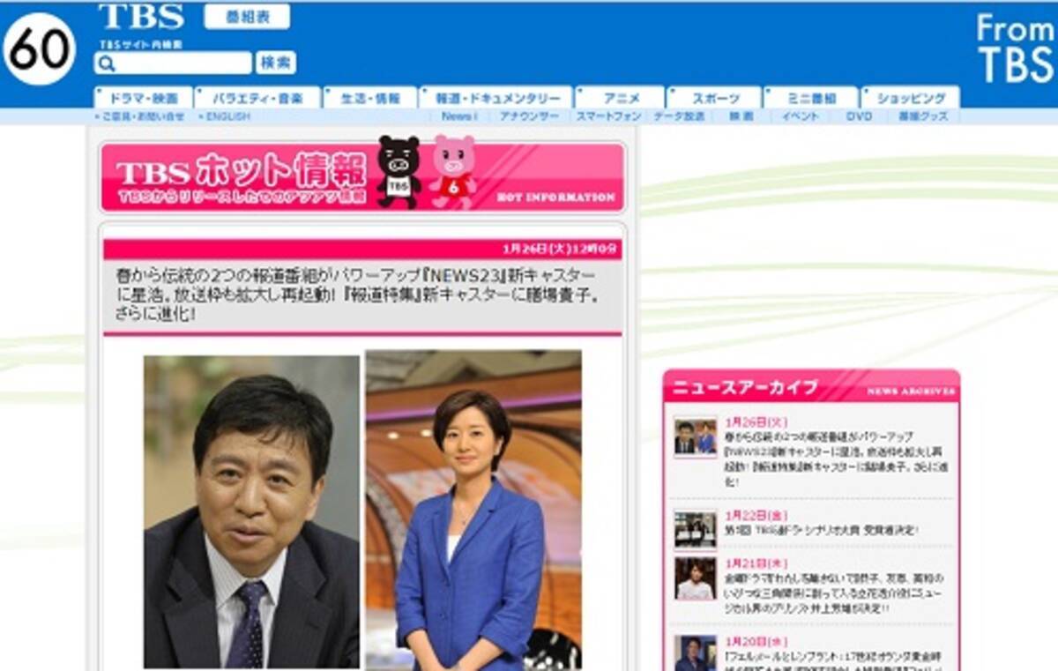Open the データ放送 link
Image resolution: width=1058 pixels, height=671 pixels.
tap(679, 116)
